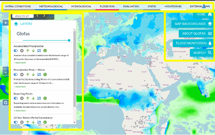Image resolution: width=215 pixels, height=135 pixels.
Task: Open the Flood Risk tab
Action: point(107,7)
